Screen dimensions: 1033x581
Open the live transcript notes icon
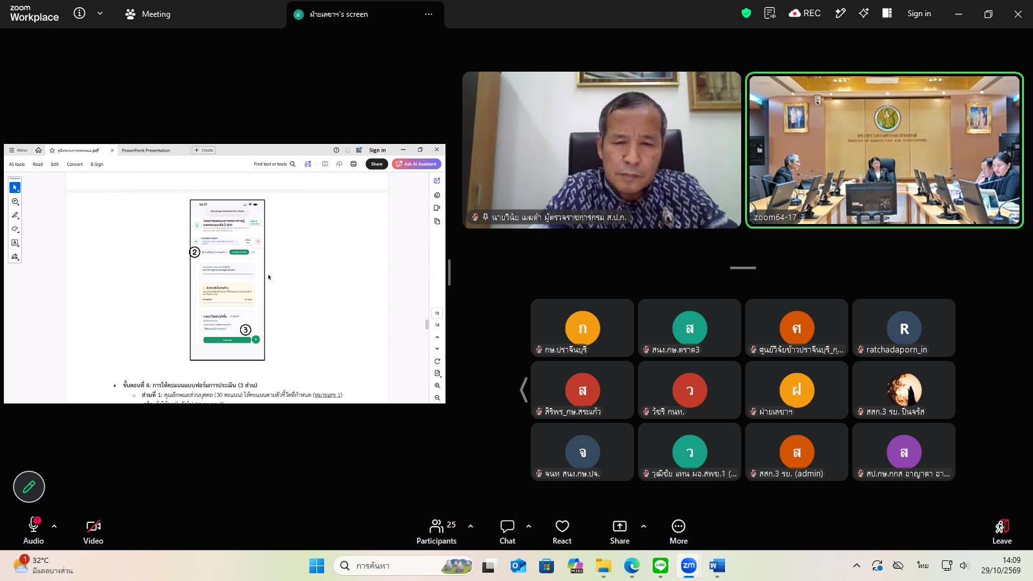(770, 13)
